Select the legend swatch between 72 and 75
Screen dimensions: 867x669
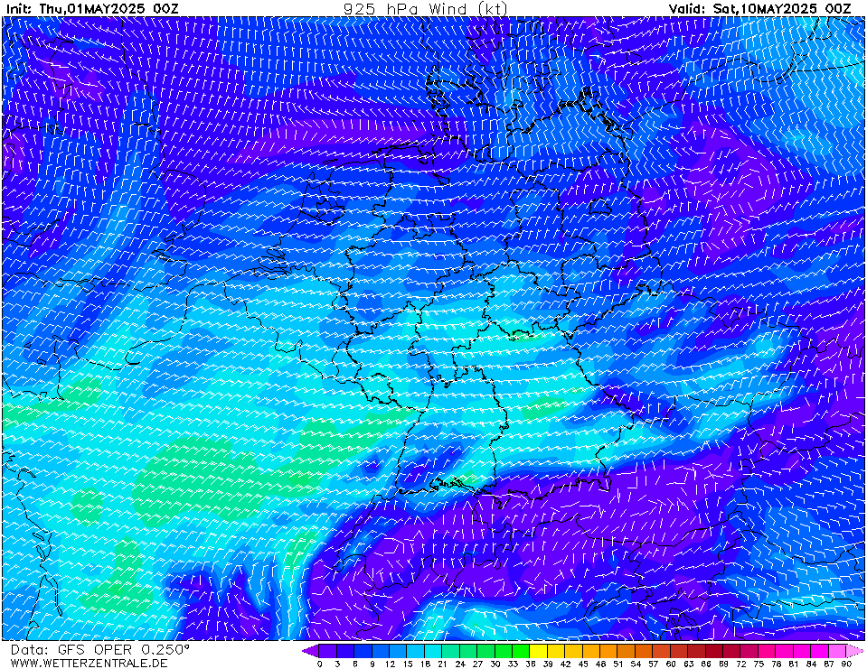[750, 651]
